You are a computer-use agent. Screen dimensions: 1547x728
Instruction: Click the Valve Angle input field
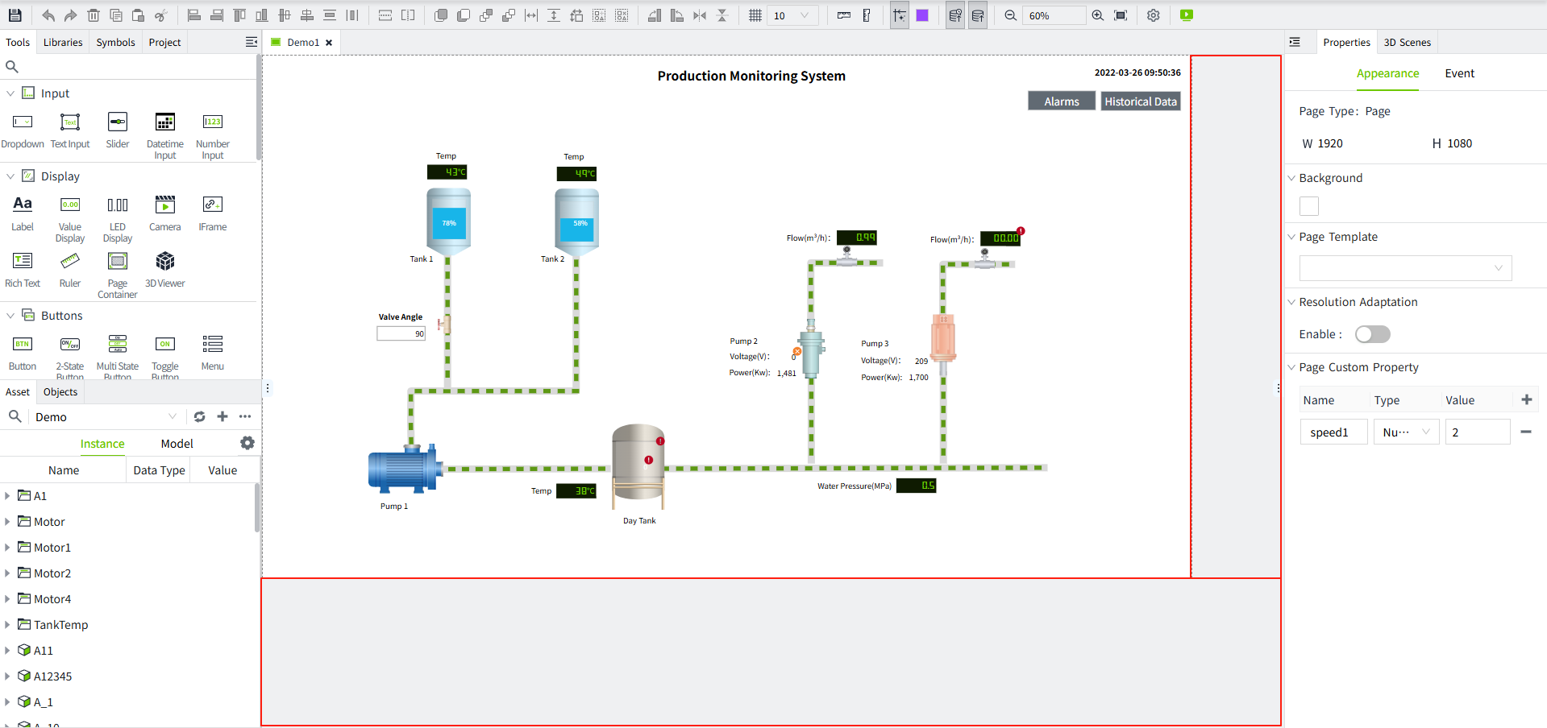[401, 333]
